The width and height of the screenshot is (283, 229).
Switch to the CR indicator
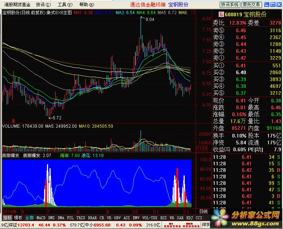coord(102,218)
